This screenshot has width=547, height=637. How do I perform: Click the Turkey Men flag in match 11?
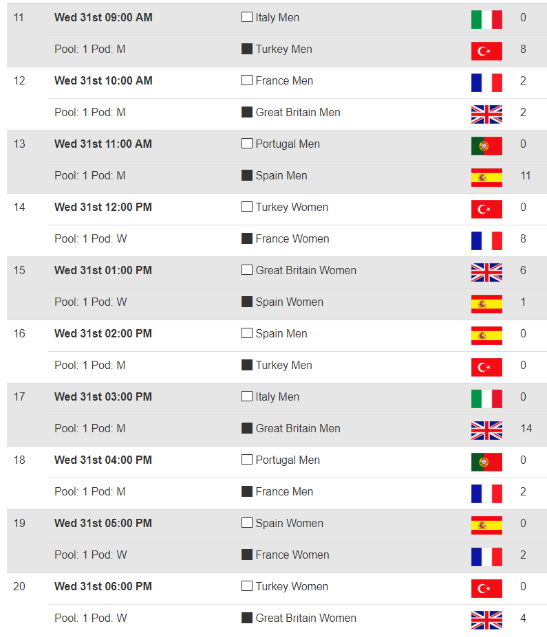[x=486, y=51]
